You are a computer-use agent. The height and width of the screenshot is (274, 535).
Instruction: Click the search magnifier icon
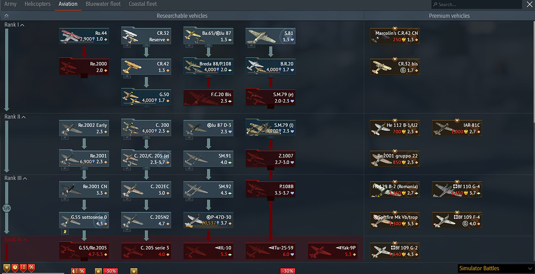point(435,4)
